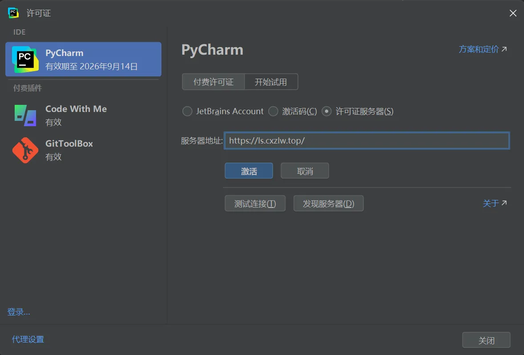Viewport: 524px width, 355px height.
Task: Close the 许可证 dialog with X
Action: [513, 13]
